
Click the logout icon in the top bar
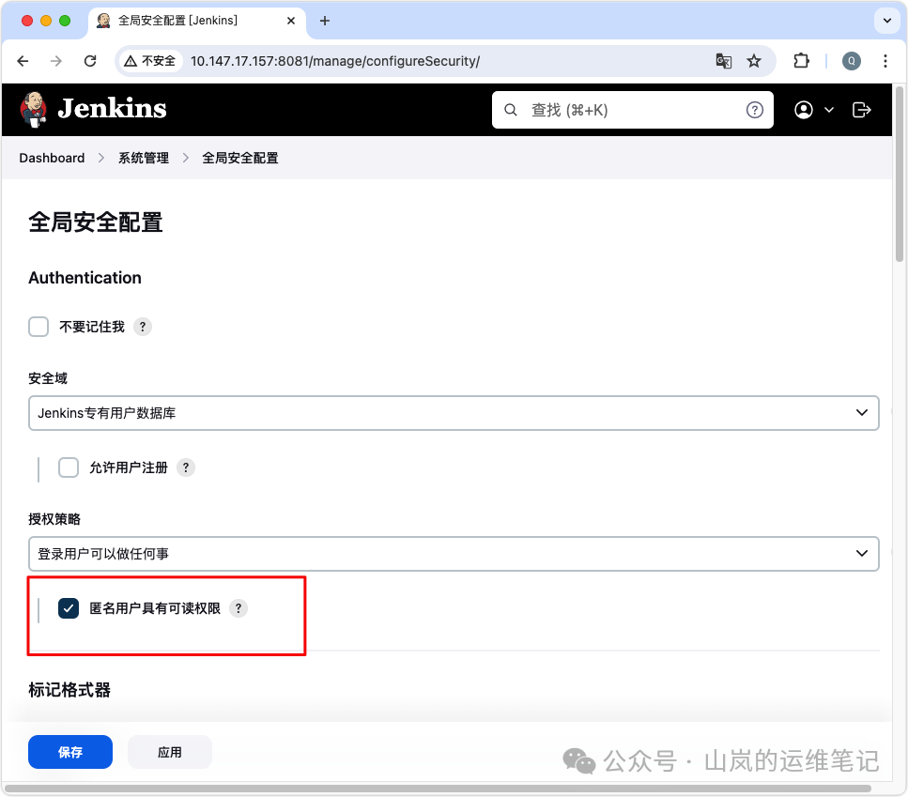click(861, 109)
